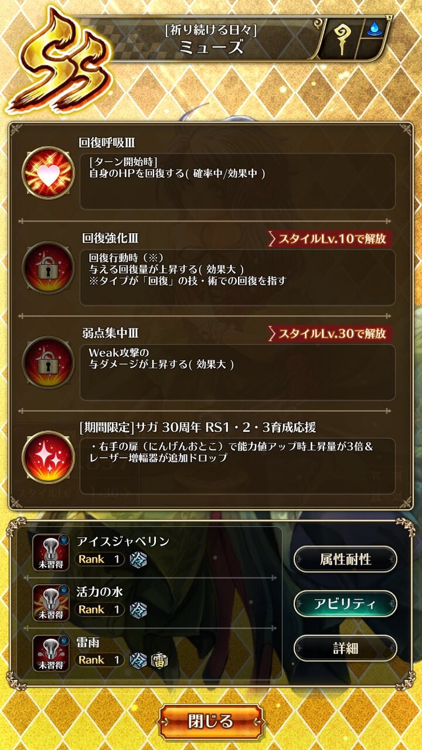Tap the cold 冷 element icon on アイスジャベリン
The image size is (422, 750).
coord(138,559)
